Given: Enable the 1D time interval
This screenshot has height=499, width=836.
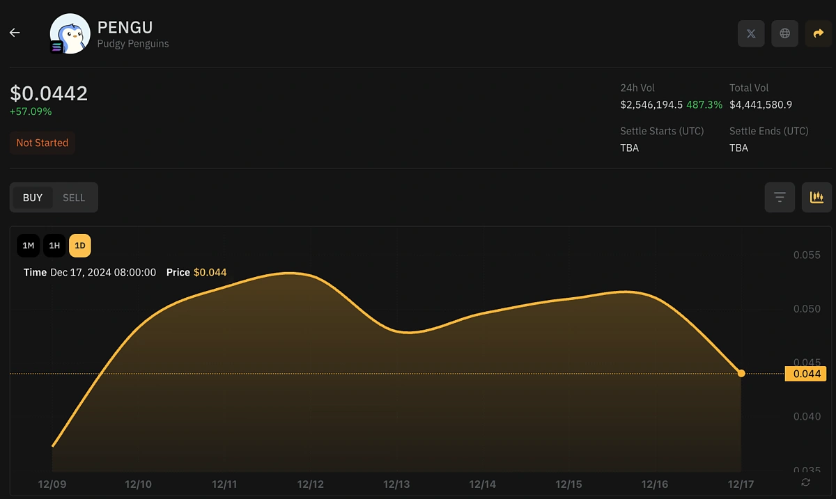Looking at the screenshot, I should (x=79, y=245).
